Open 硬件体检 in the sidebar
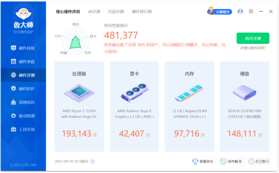This screenshot has width=279, height=173. (x=23, y=48)
